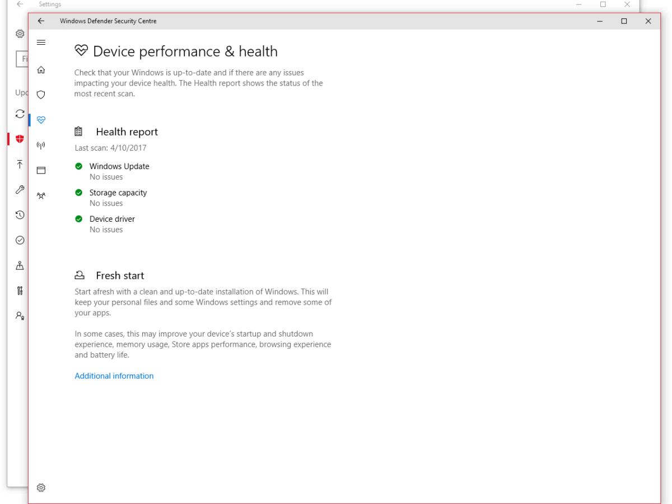Click No issues under Windows Update
The height and width of the screenshot is (504, 672).
tap(106, 177)
